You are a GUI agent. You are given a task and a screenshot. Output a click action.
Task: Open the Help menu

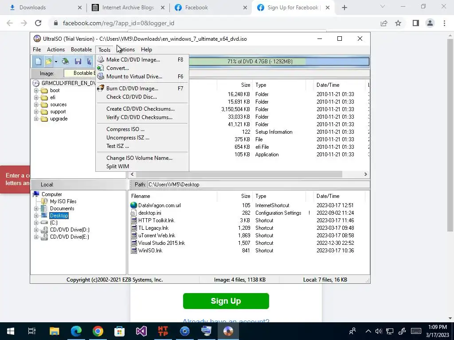146,50
